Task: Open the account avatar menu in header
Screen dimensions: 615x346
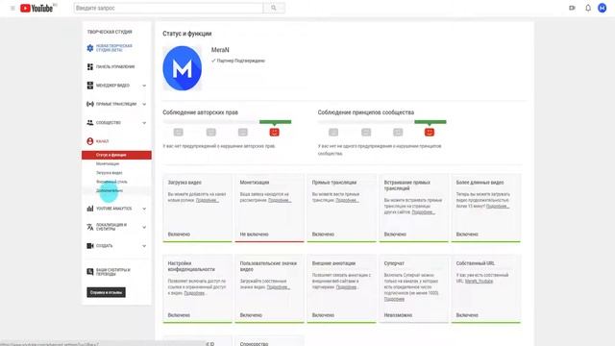Action: click(x=603, y=8)
